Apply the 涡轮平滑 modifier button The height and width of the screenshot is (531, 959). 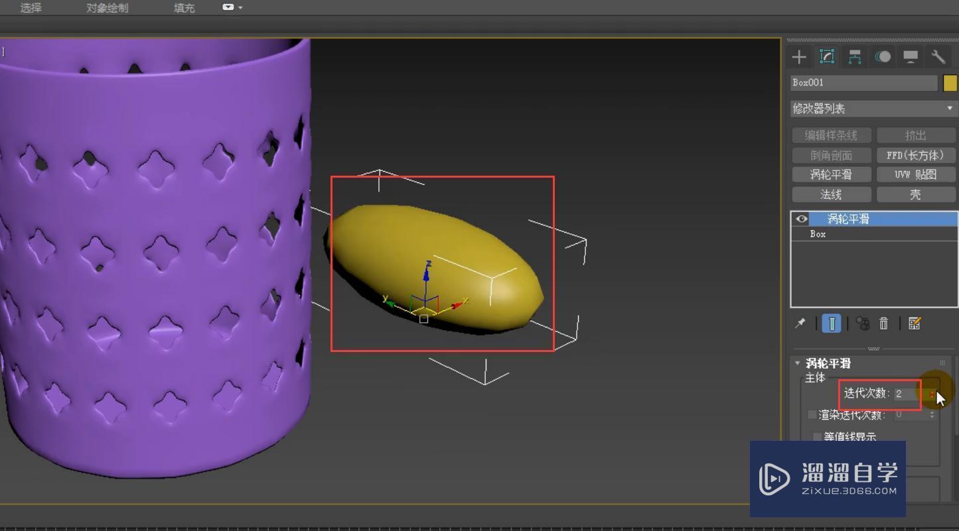[831, 174]
